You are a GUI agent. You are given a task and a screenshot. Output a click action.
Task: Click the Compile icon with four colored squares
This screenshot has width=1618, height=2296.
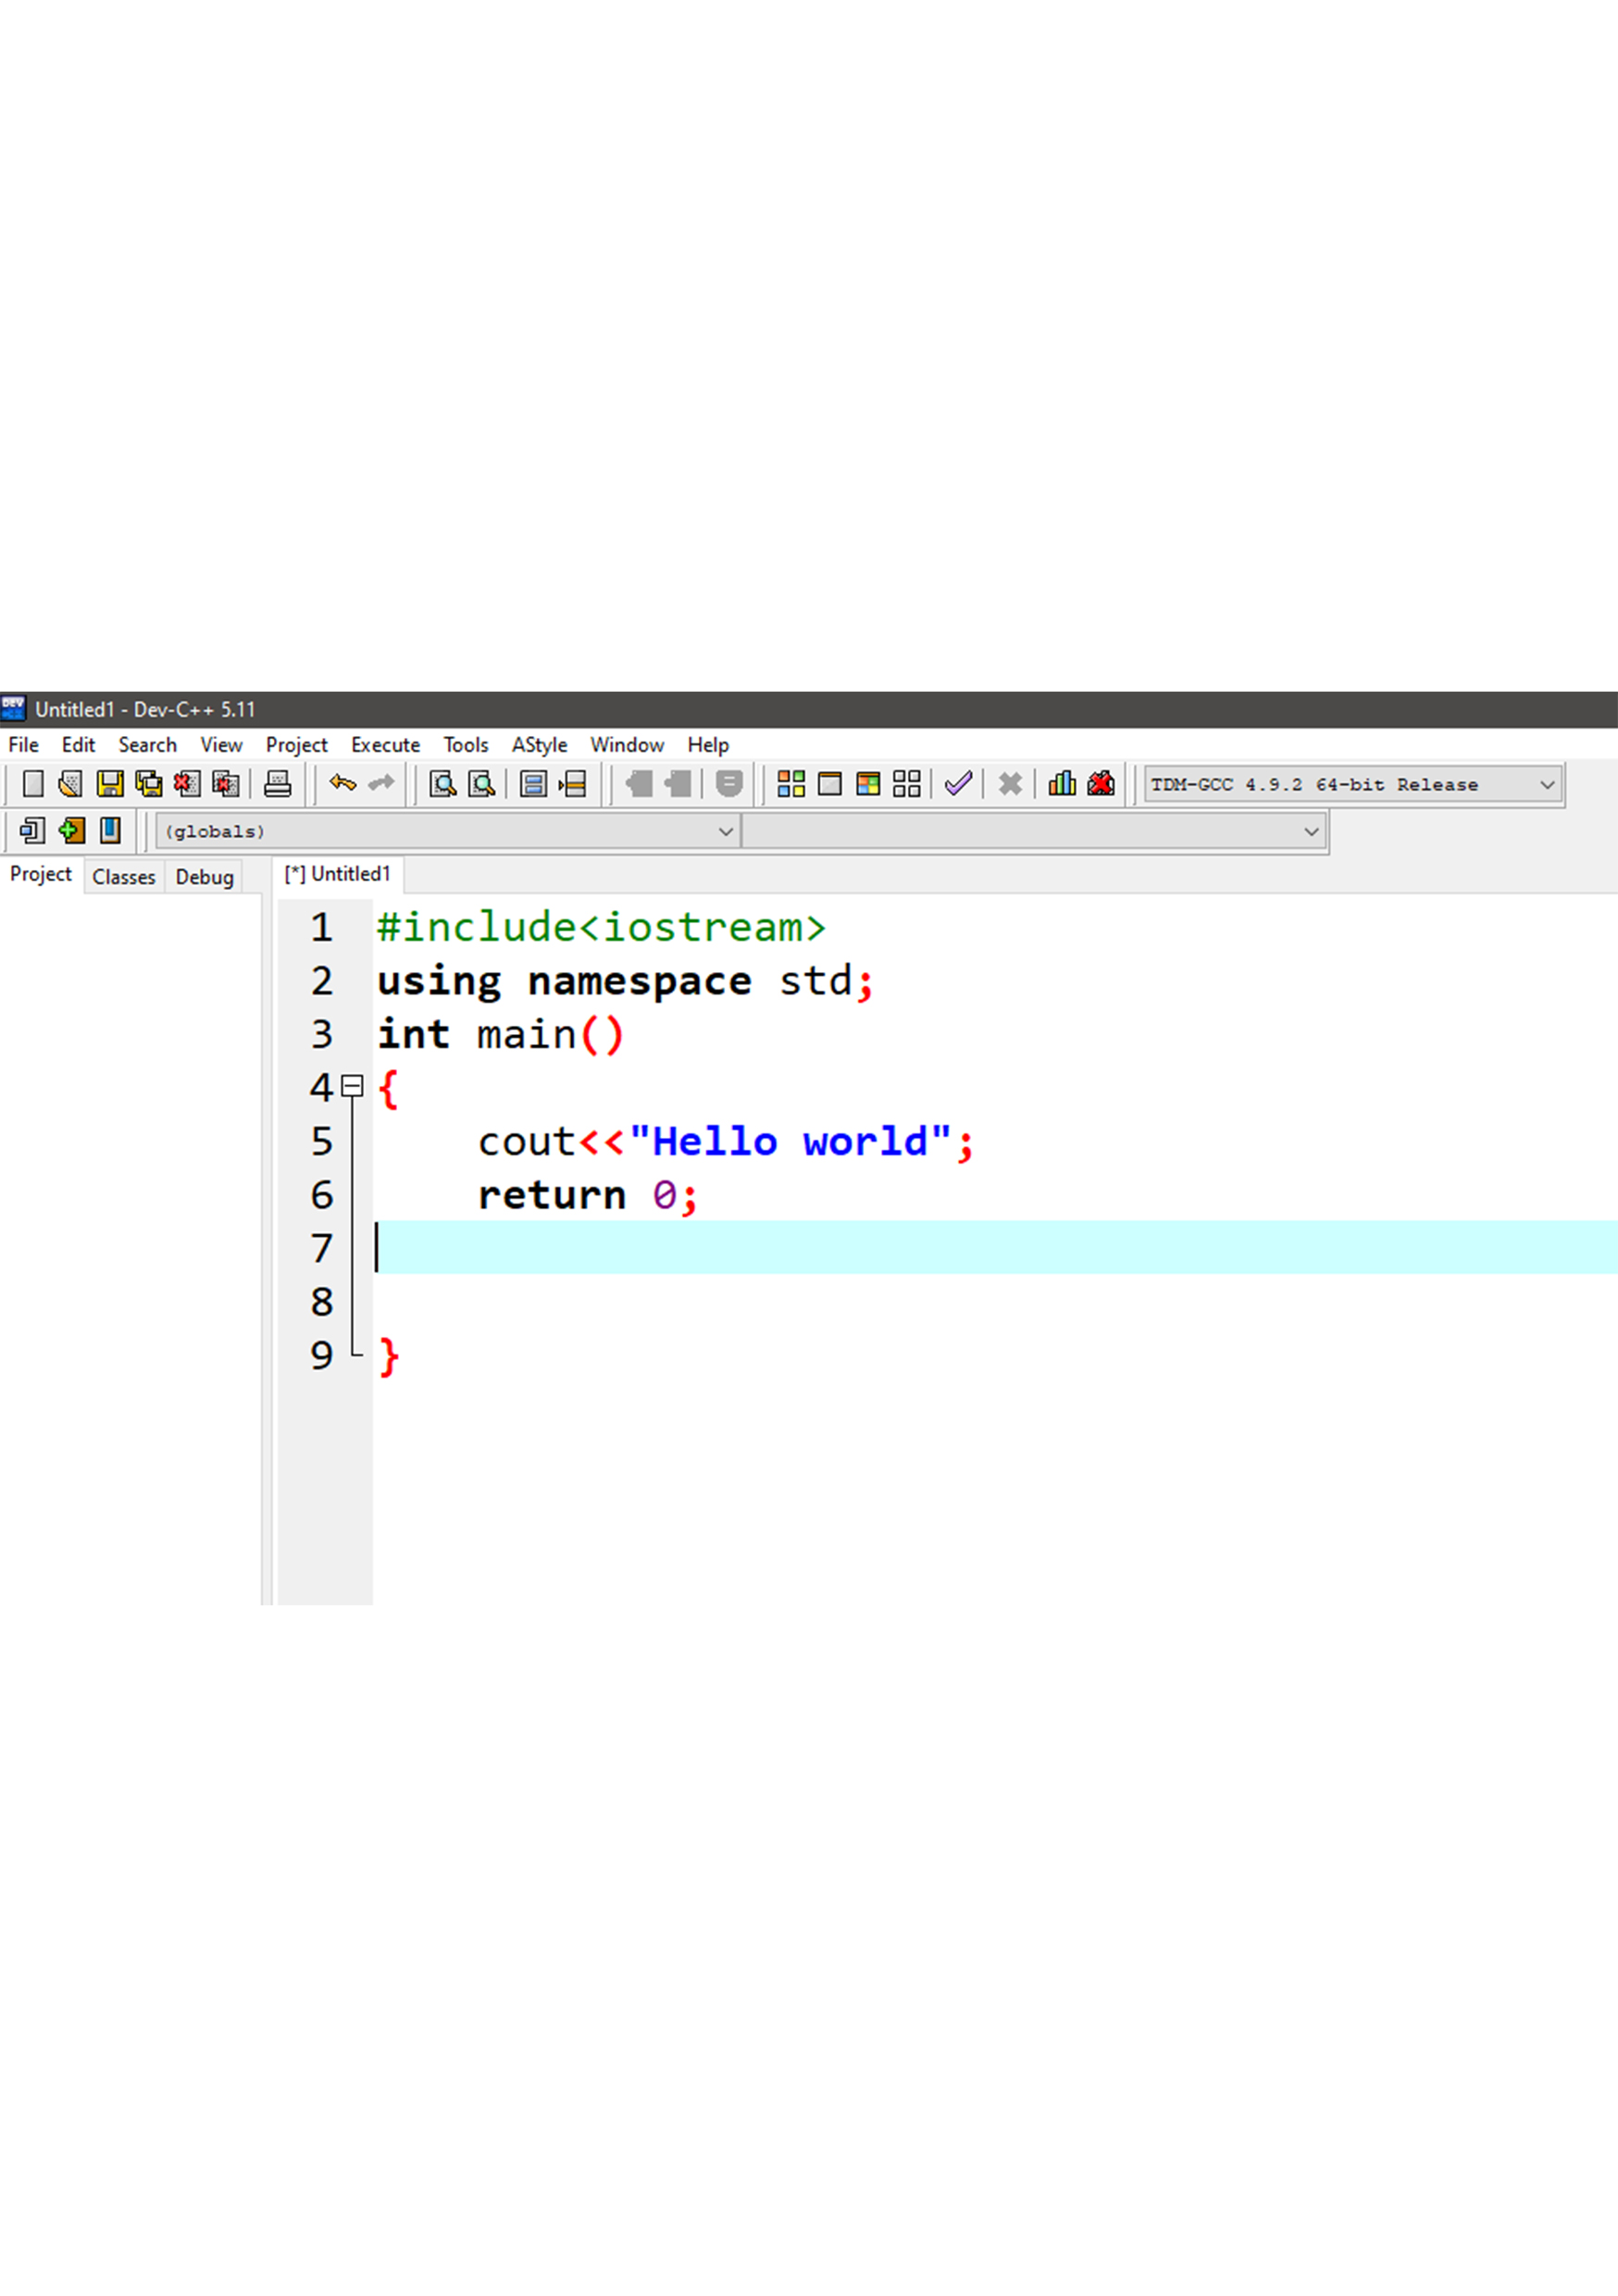(x=790, y=784)
